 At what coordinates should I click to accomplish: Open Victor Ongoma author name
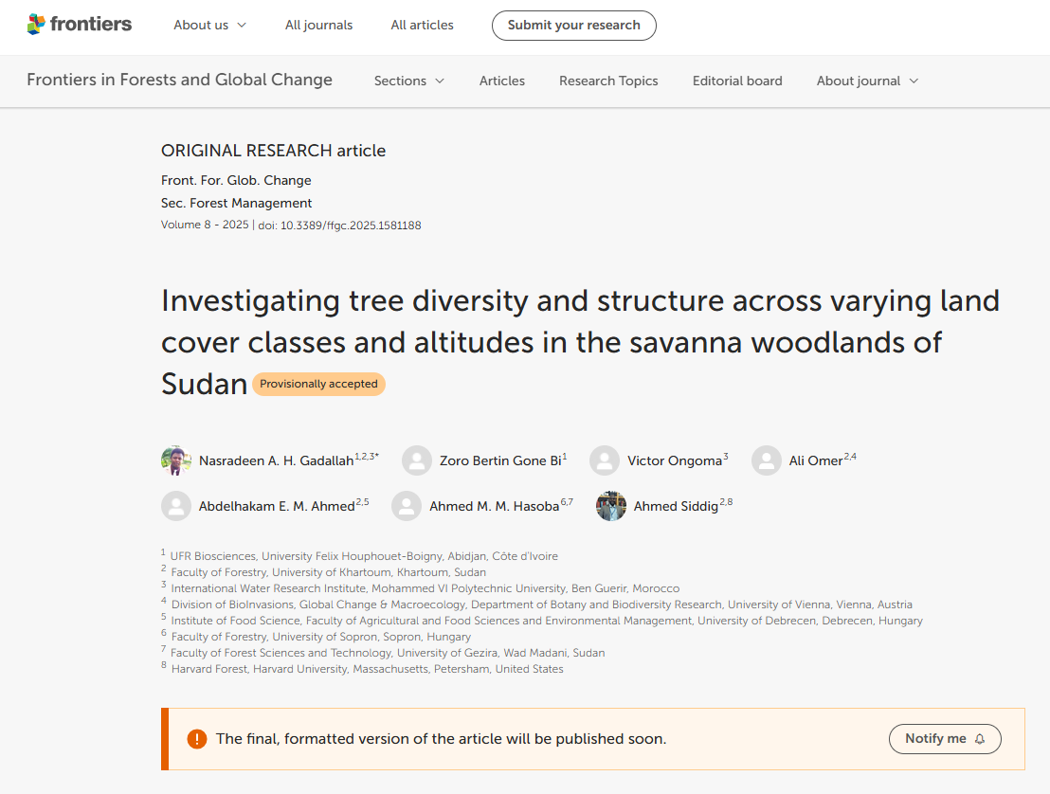pos(675,460)
